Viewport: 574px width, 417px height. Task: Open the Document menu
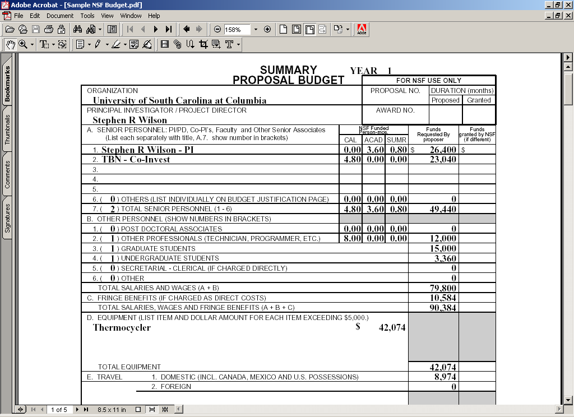[60, 16]
